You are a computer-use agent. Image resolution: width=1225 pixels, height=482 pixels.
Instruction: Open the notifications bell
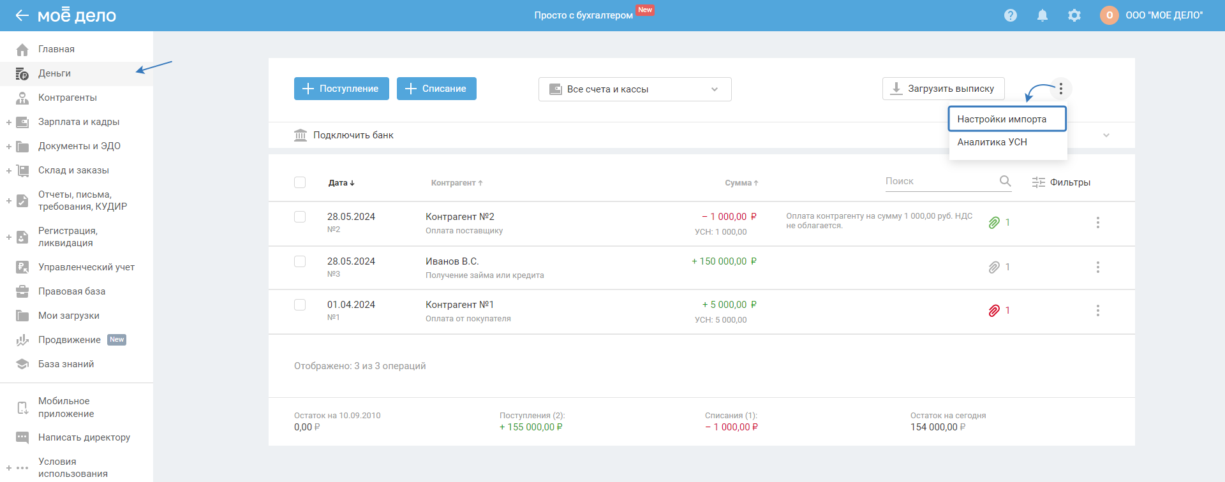click(x=1042, y=15)
